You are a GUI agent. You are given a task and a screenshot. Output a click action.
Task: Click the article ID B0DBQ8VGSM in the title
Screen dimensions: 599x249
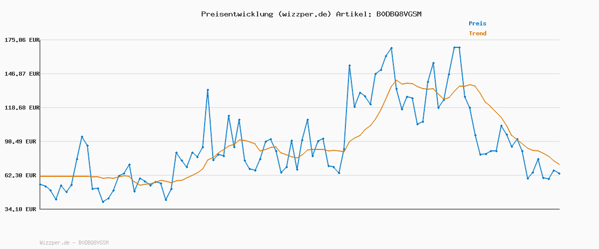[398, 14]
